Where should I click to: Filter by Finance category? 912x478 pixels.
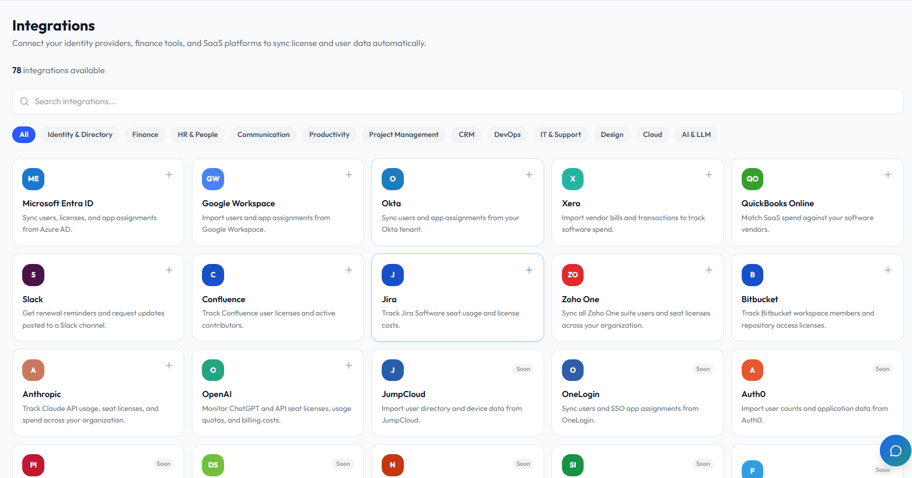145,135
